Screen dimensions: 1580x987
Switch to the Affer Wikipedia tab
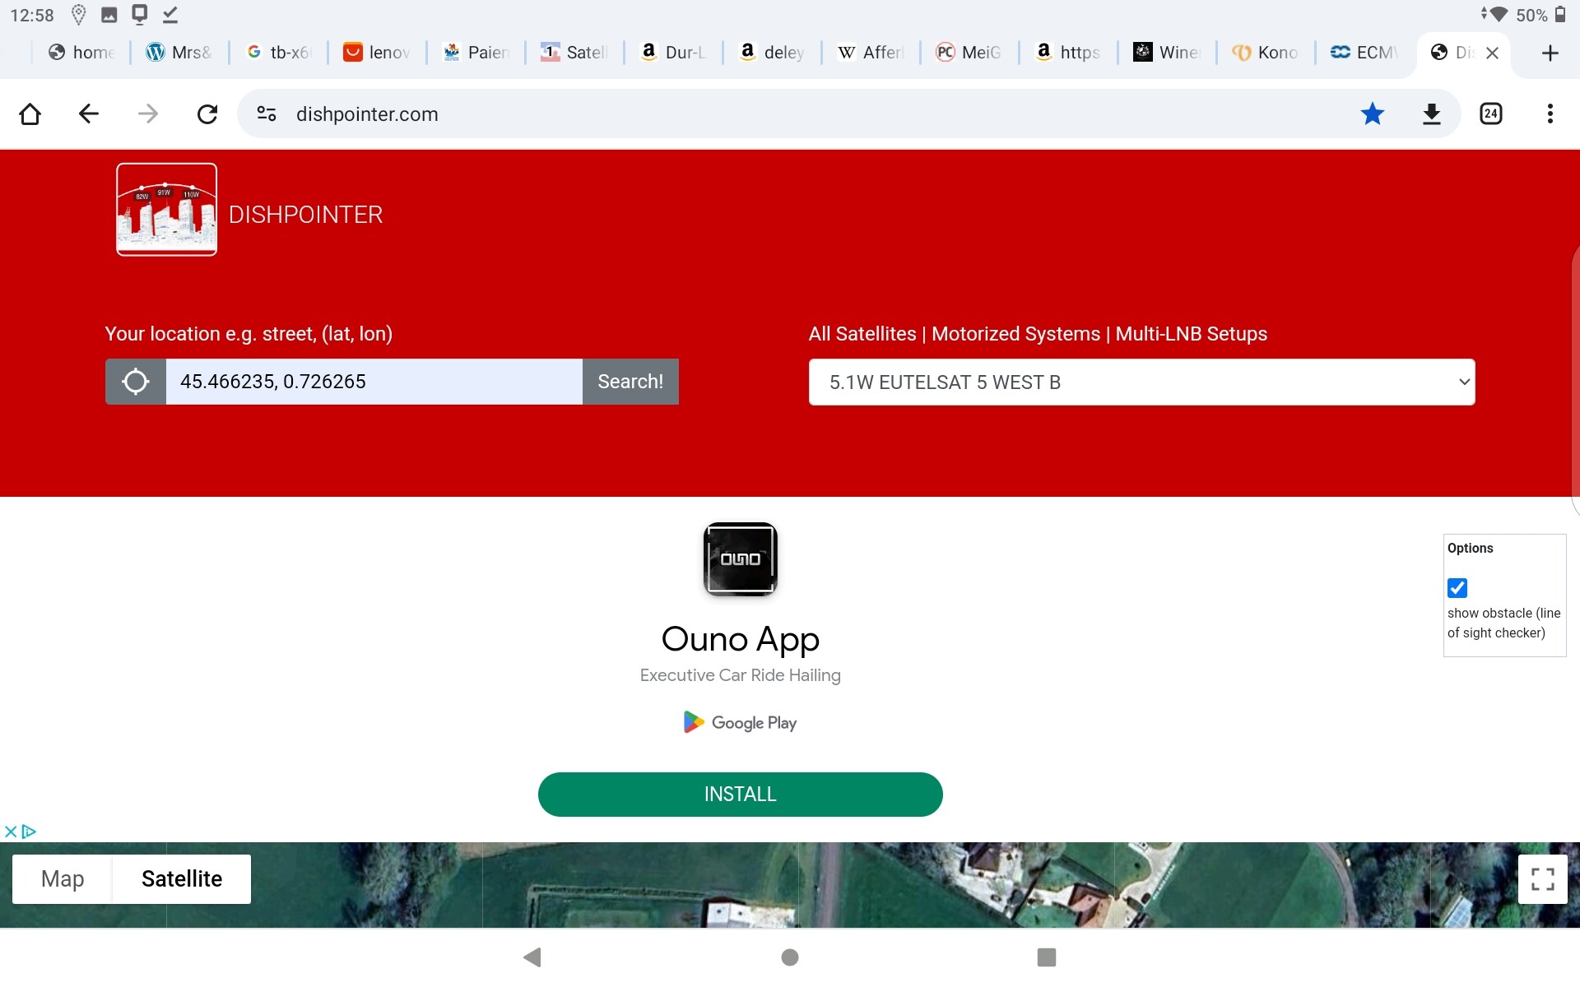pyautogui.click(x=871, y=53)
